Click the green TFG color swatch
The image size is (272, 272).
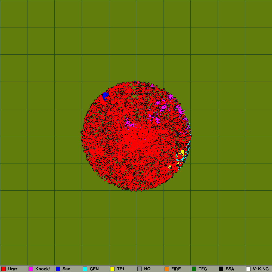point(194,269)
